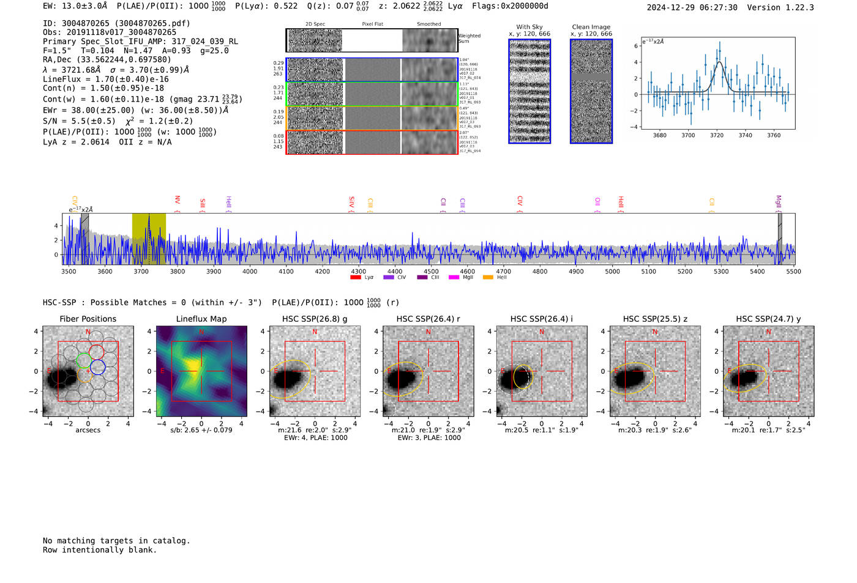This screenshot has width=857, height=583.
Task: Select the purple HeII line marker
Action: (228, 204)
